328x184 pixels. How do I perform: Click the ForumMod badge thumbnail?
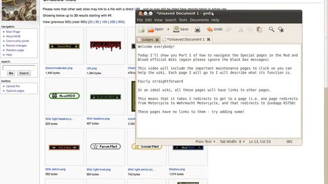pyautogui.click(x=106, y=147)
